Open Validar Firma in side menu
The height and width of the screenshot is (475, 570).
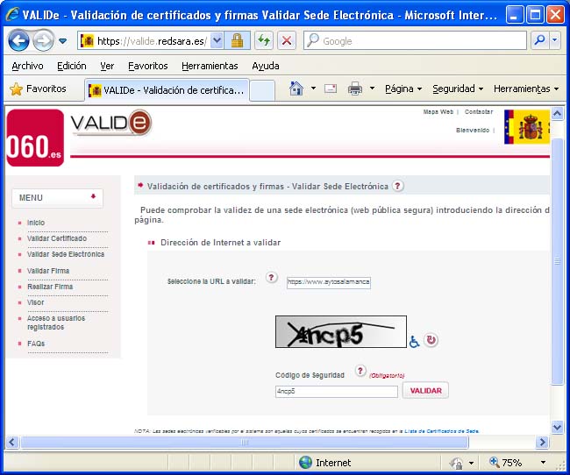coord(48,271)
